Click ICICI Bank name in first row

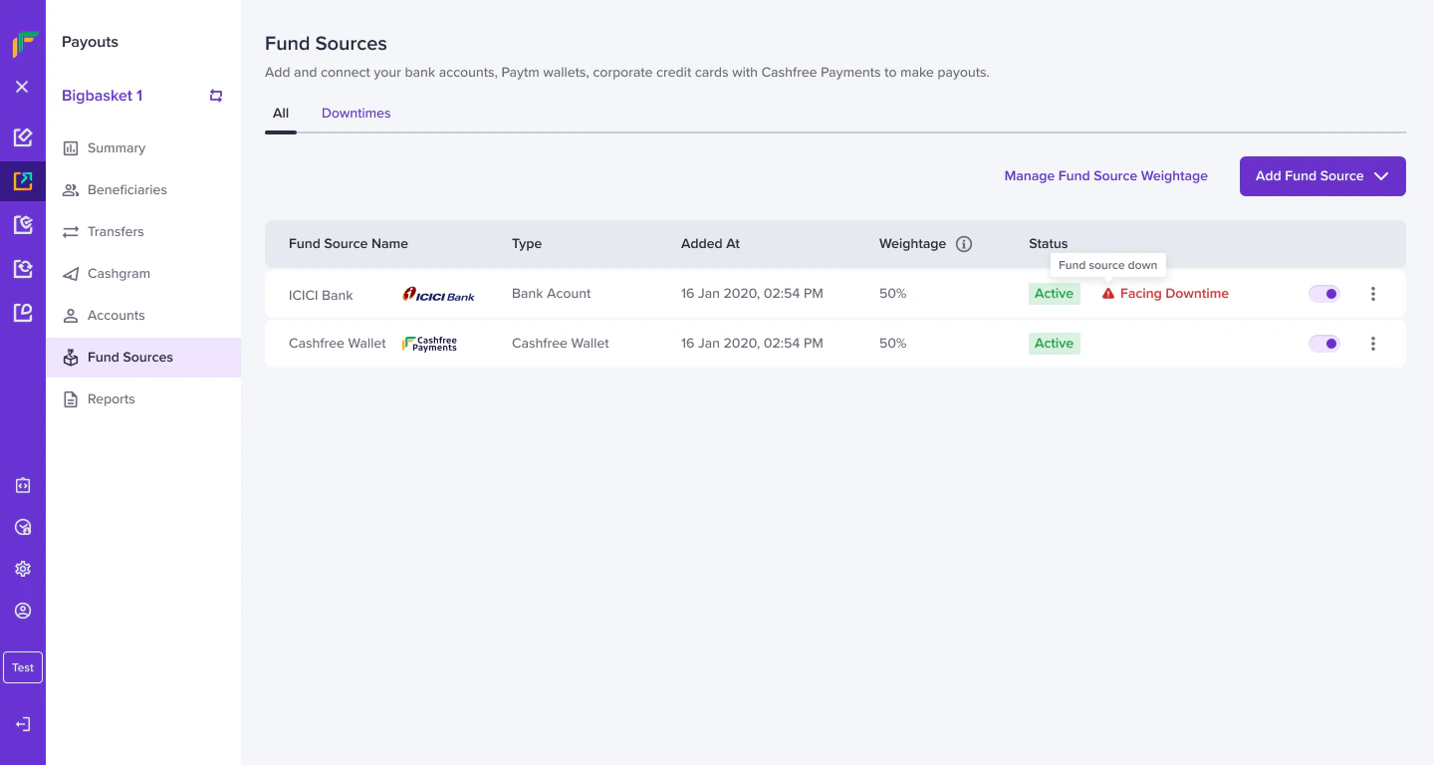coord(321,296)
